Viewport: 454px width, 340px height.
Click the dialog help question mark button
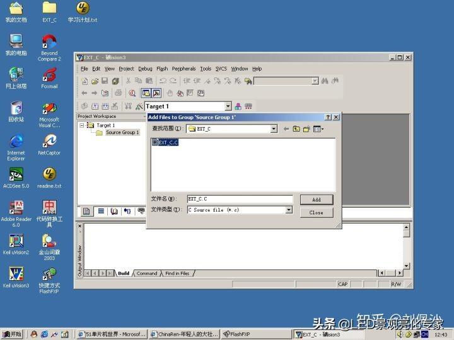click(328, 117)
